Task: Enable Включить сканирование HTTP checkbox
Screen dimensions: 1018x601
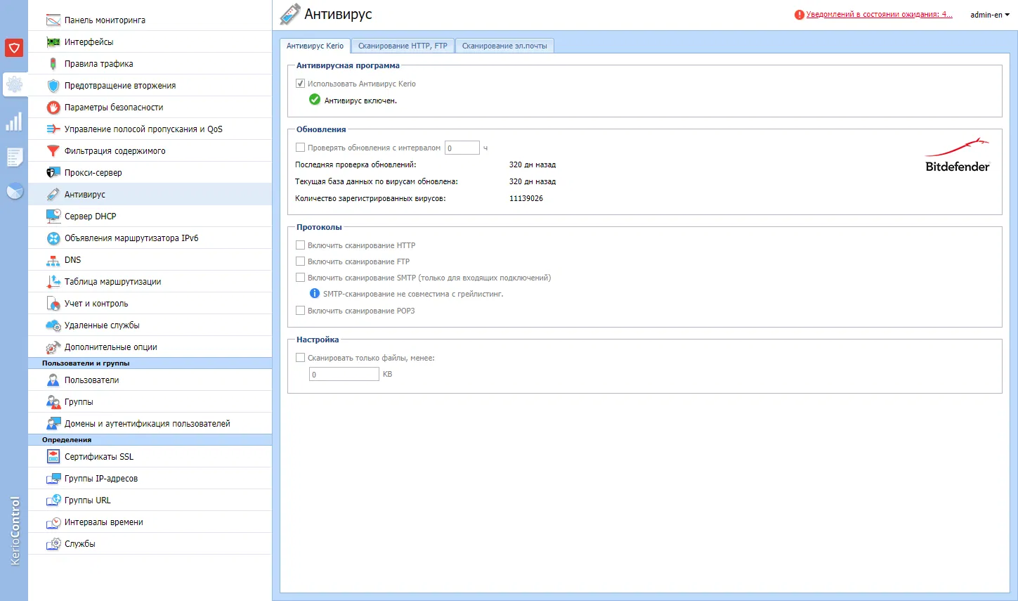Action: tap(301, 245)
